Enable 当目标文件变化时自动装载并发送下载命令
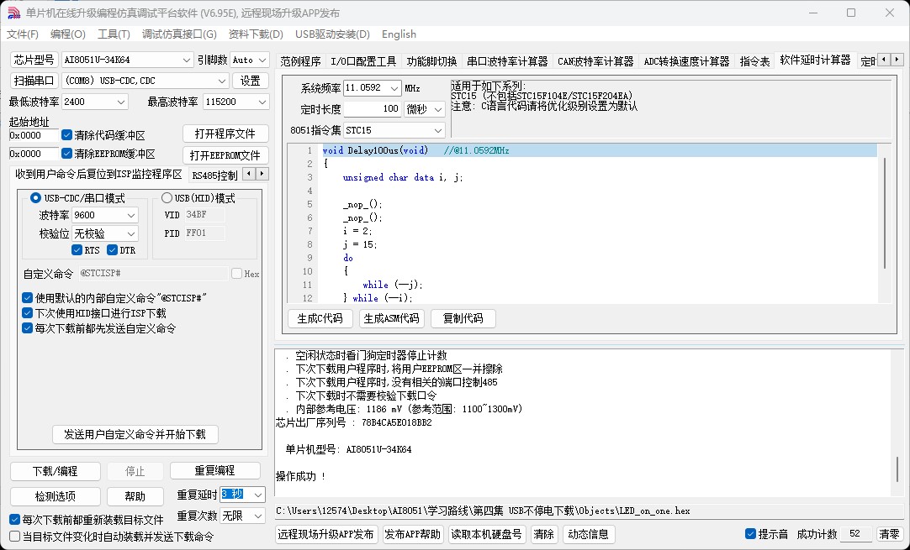 pos(15,537)
